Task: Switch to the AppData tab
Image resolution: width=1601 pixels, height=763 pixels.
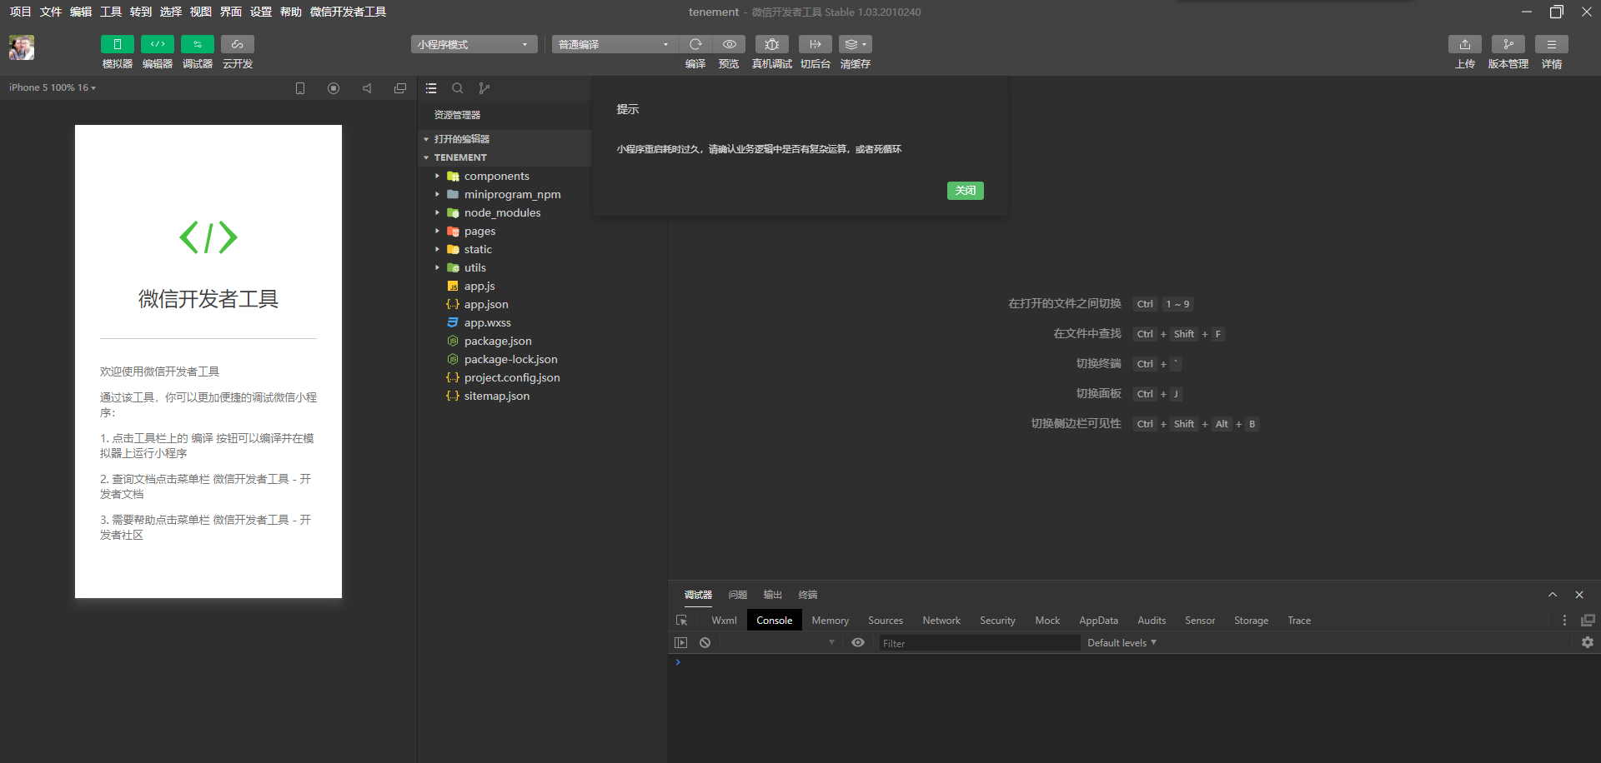Action: [1098, 621]
